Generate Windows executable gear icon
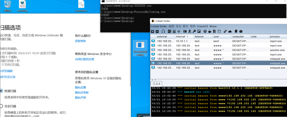 205,31
